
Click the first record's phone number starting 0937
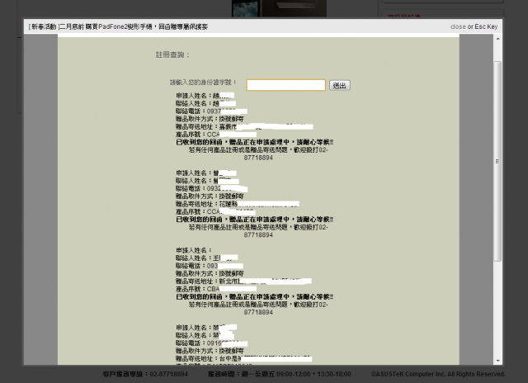tap(211, 111)
